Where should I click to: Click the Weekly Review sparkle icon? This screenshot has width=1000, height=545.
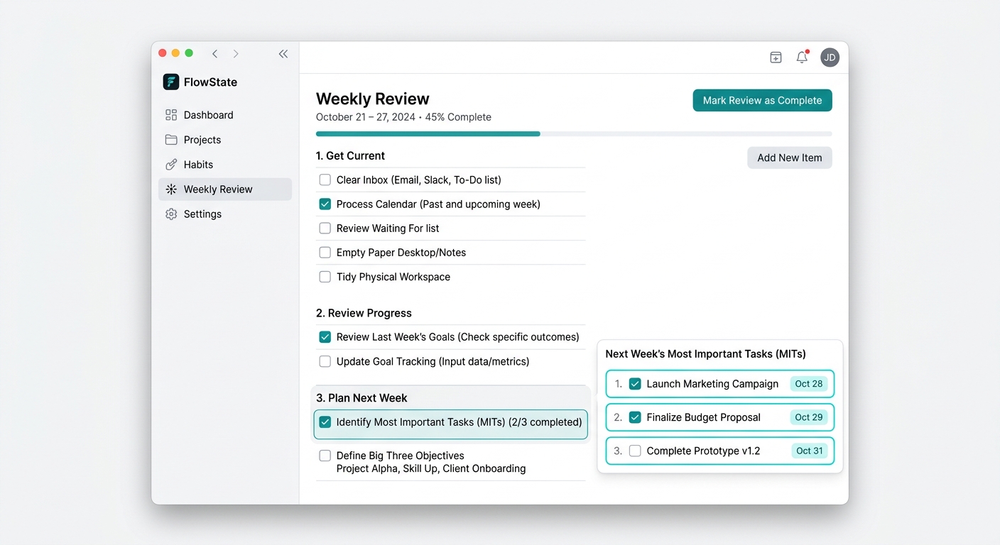(171, 189)
